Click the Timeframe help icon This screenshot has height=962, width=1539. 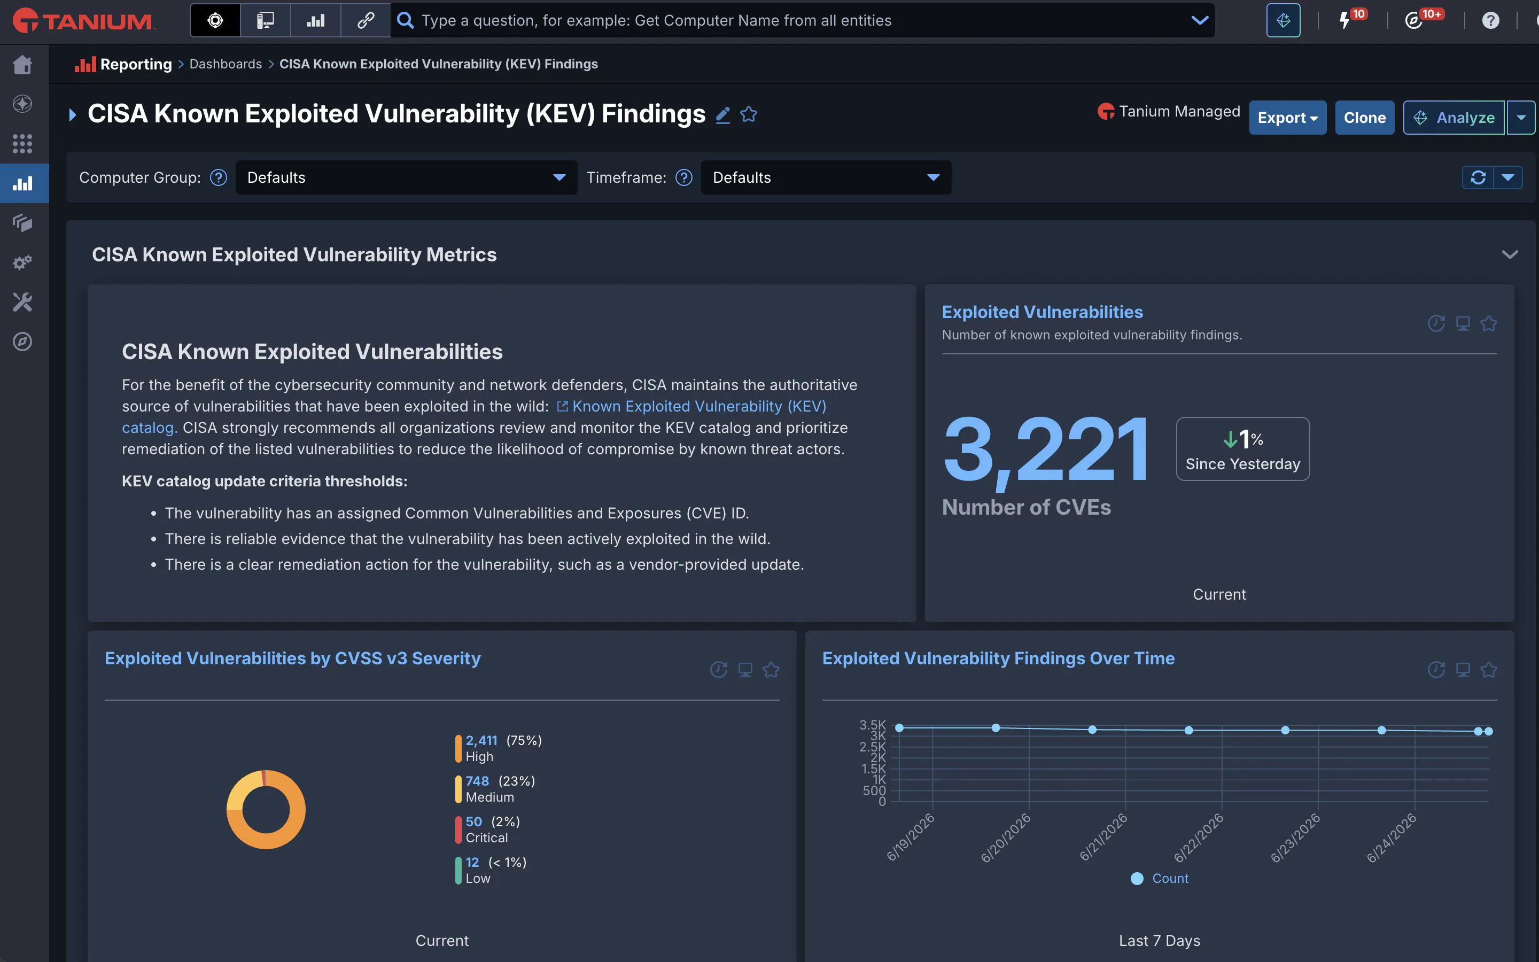click(683, 177)
